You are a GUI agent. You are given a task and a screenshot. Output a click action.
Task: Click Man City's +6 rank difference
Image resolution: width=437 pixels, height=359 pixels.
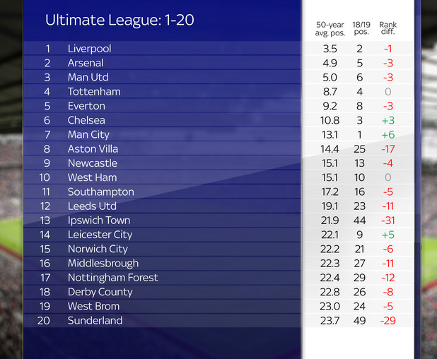click(388, 134)
